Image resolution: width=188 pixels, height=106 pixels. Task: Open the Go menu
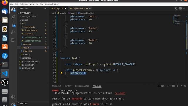pos(37,4)
